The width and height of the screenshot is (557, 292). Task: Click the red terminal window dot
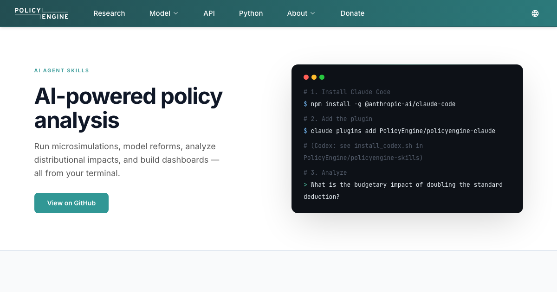tap(306, 77)
